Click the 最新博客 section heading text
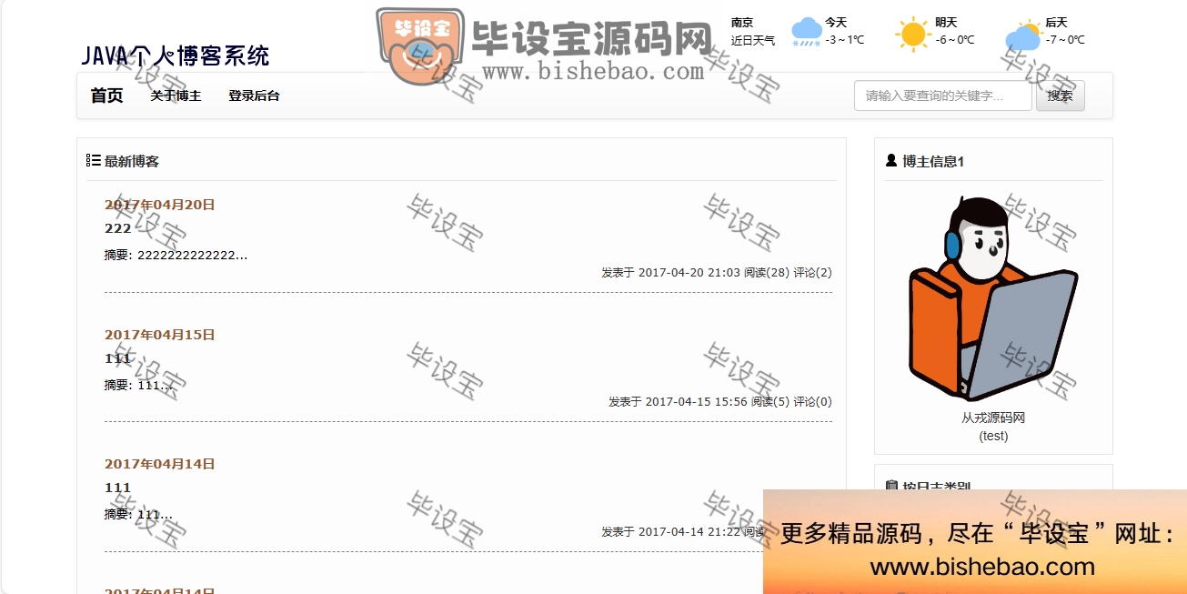 [132, 161]
